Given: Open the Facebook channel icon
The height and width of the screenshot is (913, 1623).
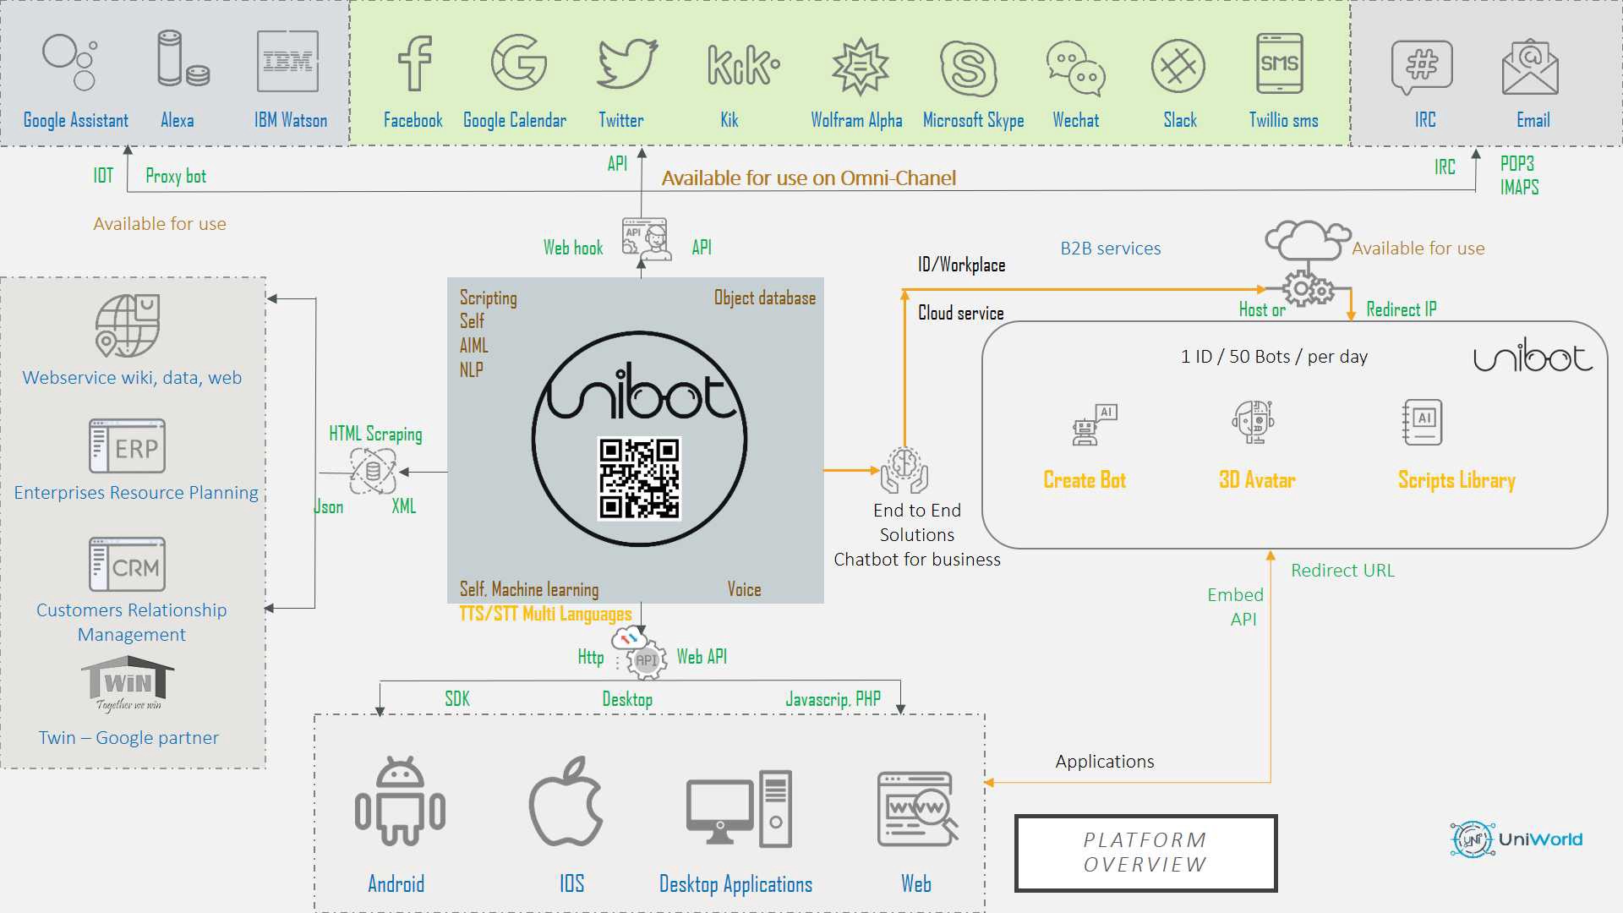Looking at the screenshot, I should (x=414, y=63).
